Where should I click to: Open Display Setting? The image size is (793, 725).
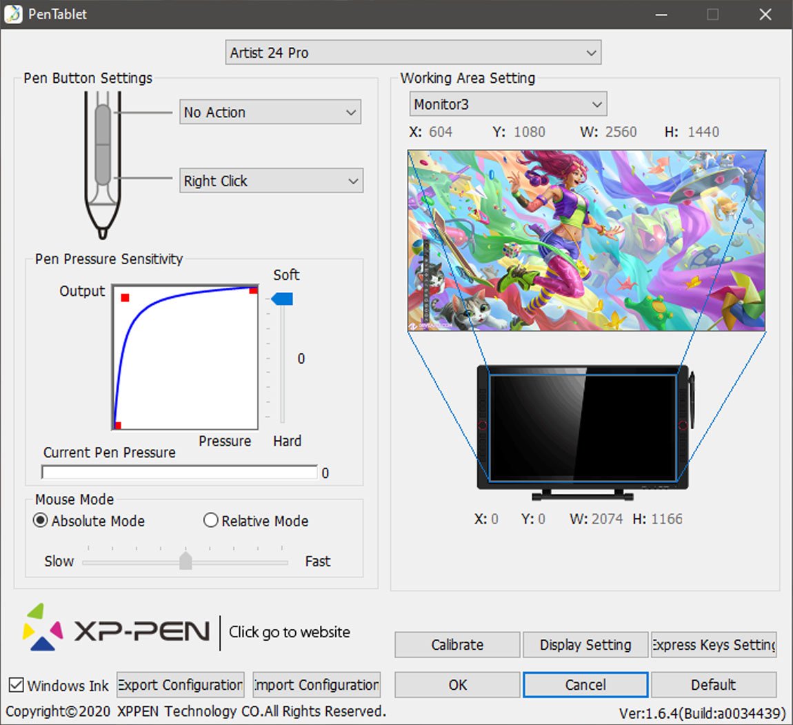585,644
